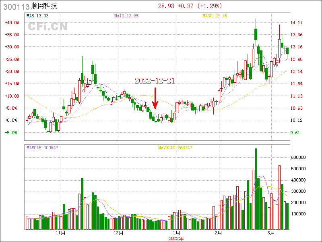The image size is (322, 242).
Task: Select the tallest green volume bar
Action: (256, 189)
